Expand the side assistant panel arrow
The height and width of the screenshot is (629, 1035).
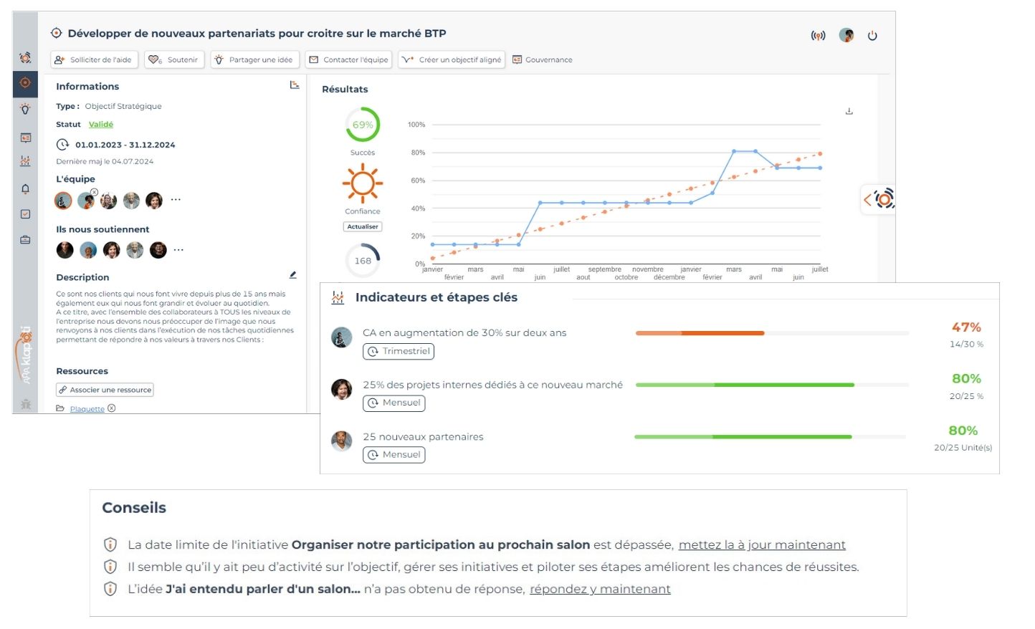(868, 200)
